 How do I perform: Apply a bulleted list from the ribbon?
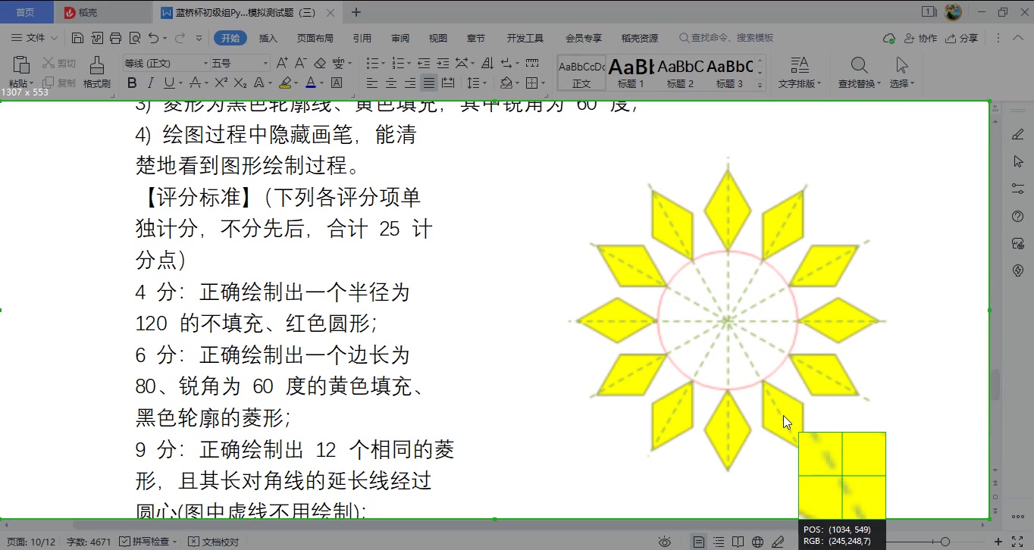point(371,63)
